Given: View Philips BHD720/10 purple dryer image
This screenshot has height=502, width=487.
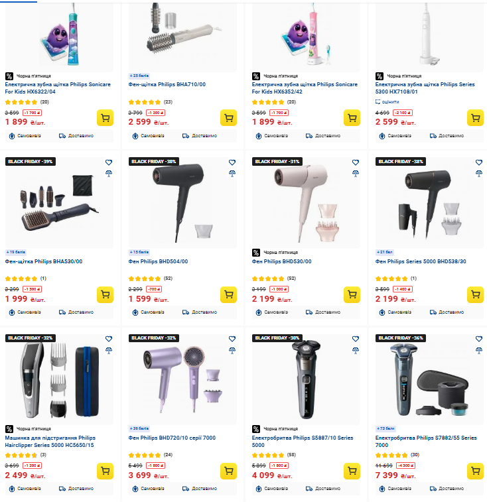Looking at the screenshot, I should coord(182,379).
